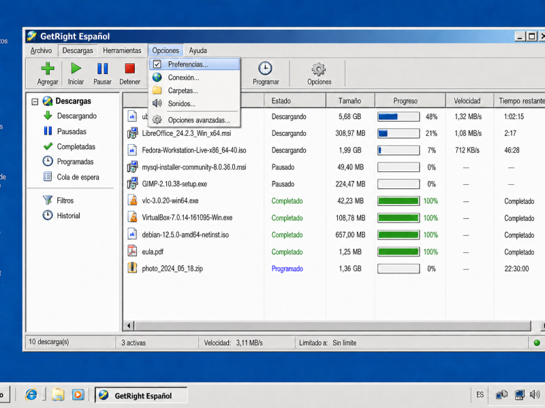Screen dimensions: 545x408
Task: Sort by the Progreso column header
Action: (x=410, y=101)
